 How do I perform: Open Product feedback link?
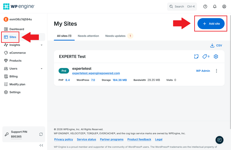click(139, 139)
